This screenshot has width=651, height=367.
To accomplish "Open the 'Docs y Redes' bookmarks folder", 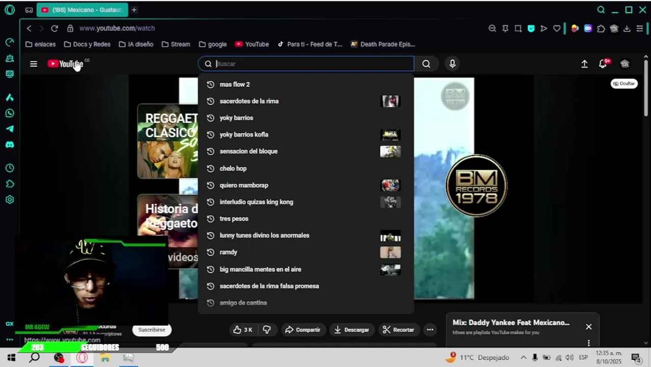I will 87,44.
